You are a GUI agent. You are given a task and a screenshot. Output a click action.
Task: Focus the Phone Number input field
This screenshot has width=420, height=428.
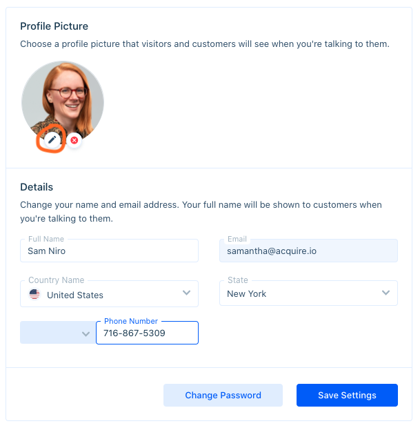(x=147, y=333)
